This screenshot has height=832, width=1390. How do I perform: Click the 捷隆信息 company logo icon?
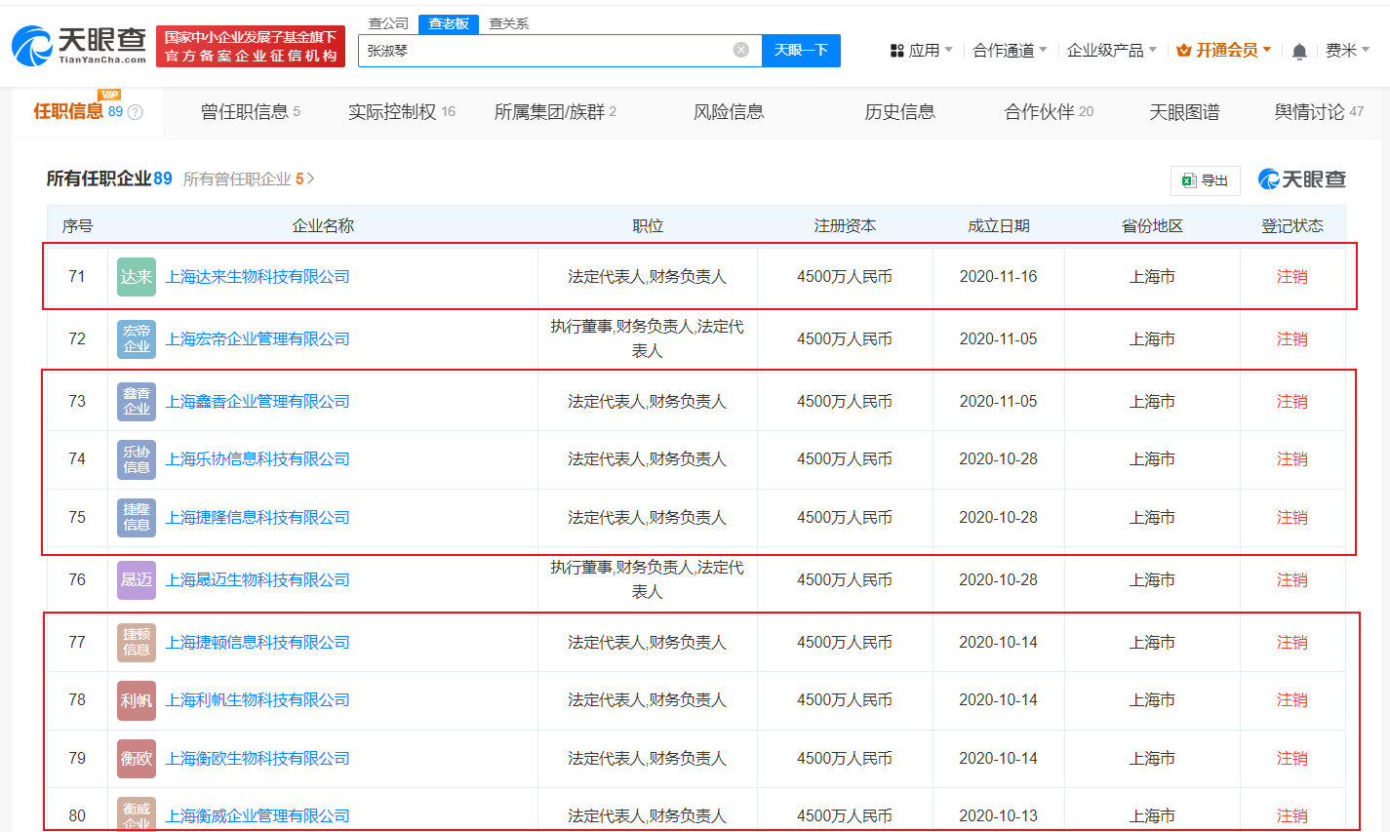click(x=136, y=517)
